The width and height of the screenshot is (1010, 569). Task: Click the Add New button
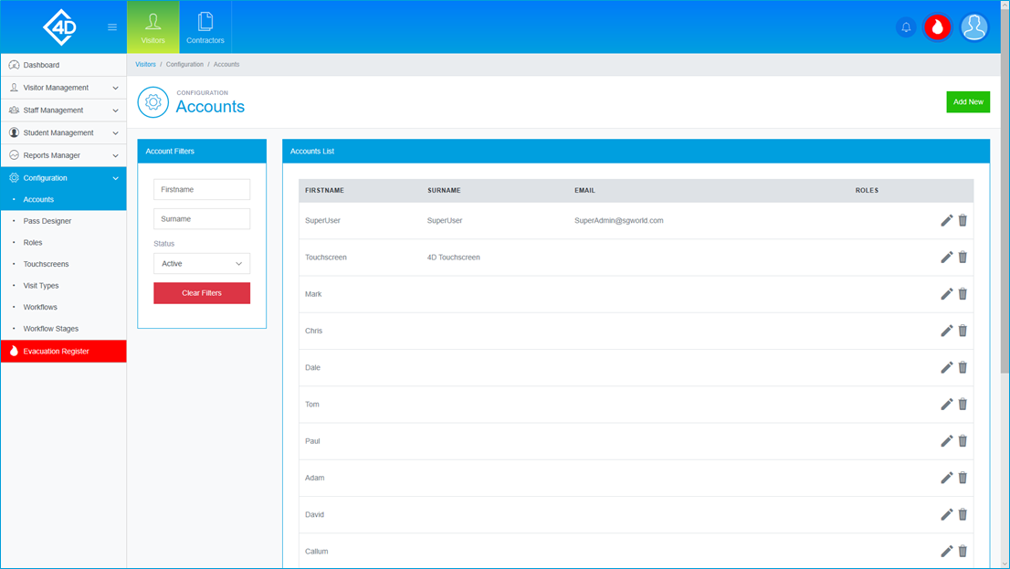[x=967, y=101]
